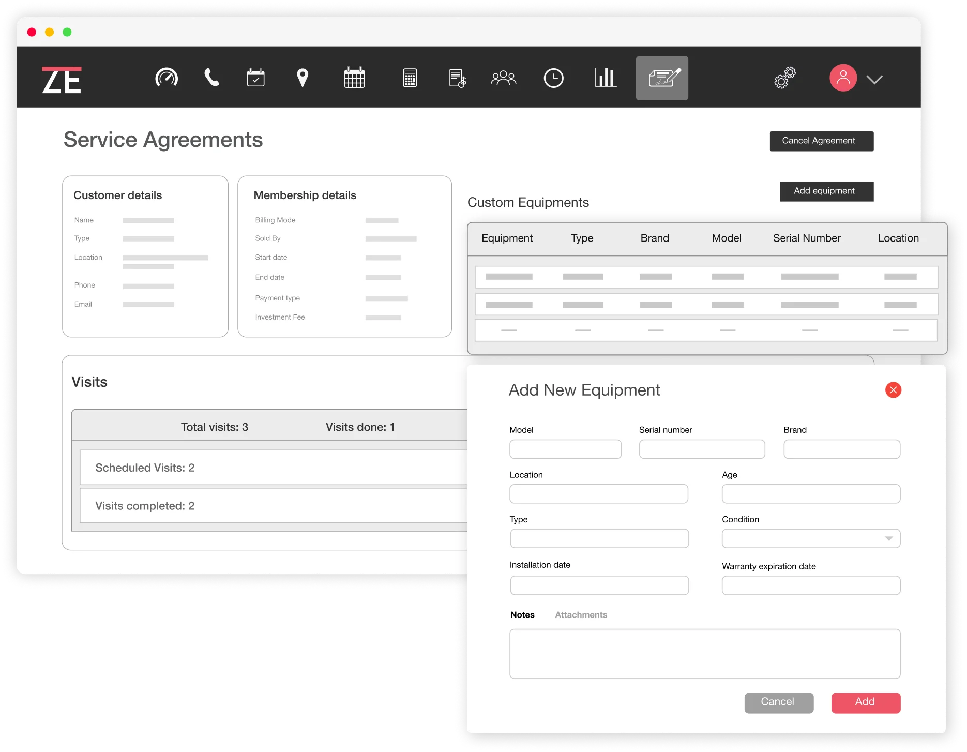Click the red user avatar
Viewport: 967px width, 752px height.
coord(843,78)
